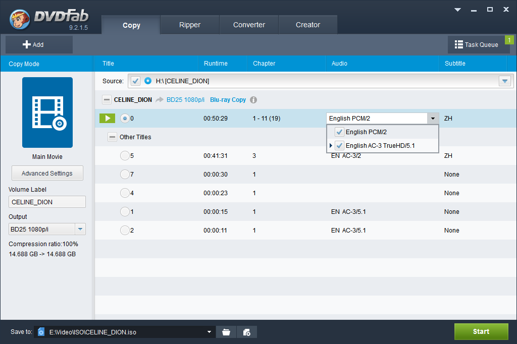Switch to the Creator tab

coord(308,25)
